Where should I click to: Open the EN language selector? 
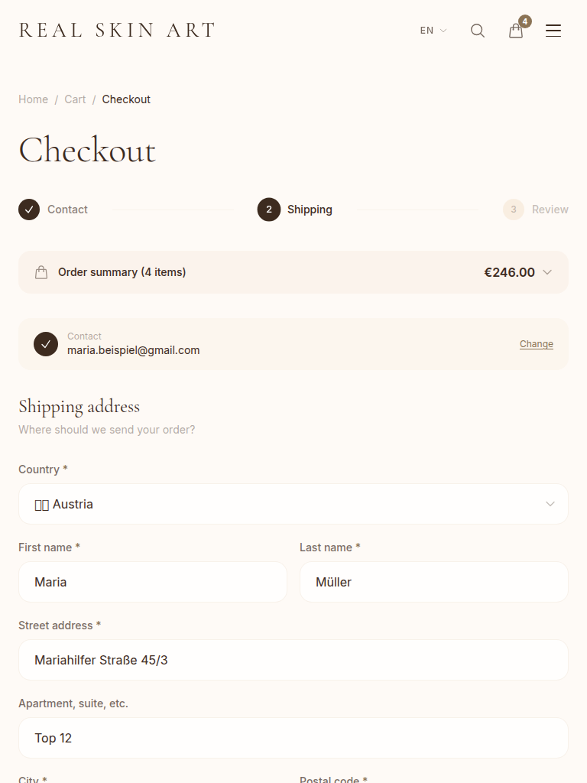[433, 31]
